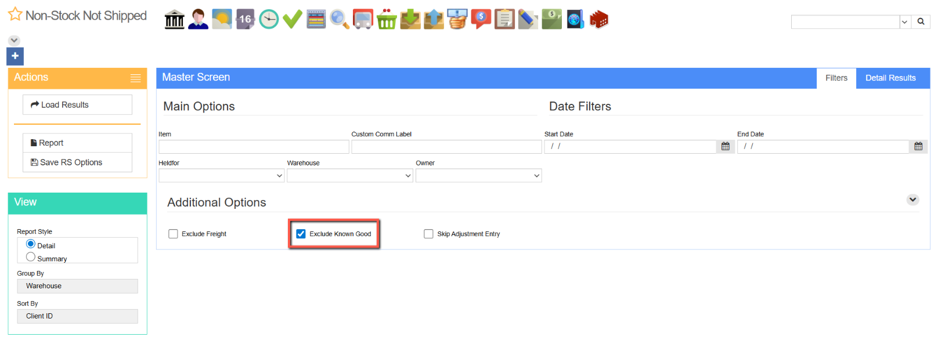
Task: Click the Report button
Action: 77,143
